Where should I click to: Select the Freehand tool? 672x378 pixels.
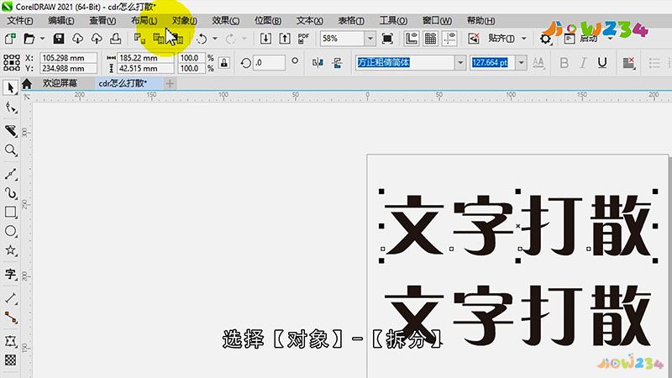pyautogui.click(x=11, y=173)
